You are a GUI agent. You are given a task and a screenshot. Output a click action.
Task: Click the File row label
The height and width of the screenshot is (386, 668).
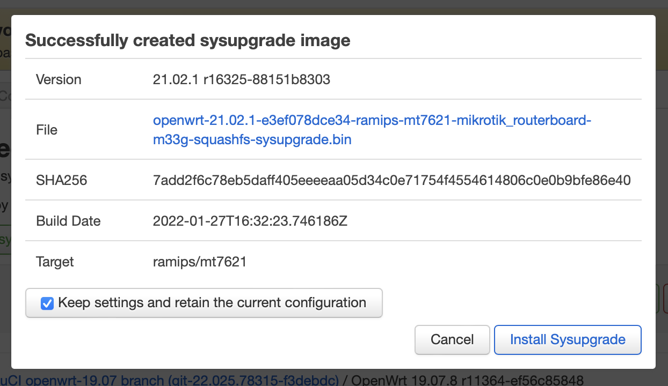click(46, 130)
